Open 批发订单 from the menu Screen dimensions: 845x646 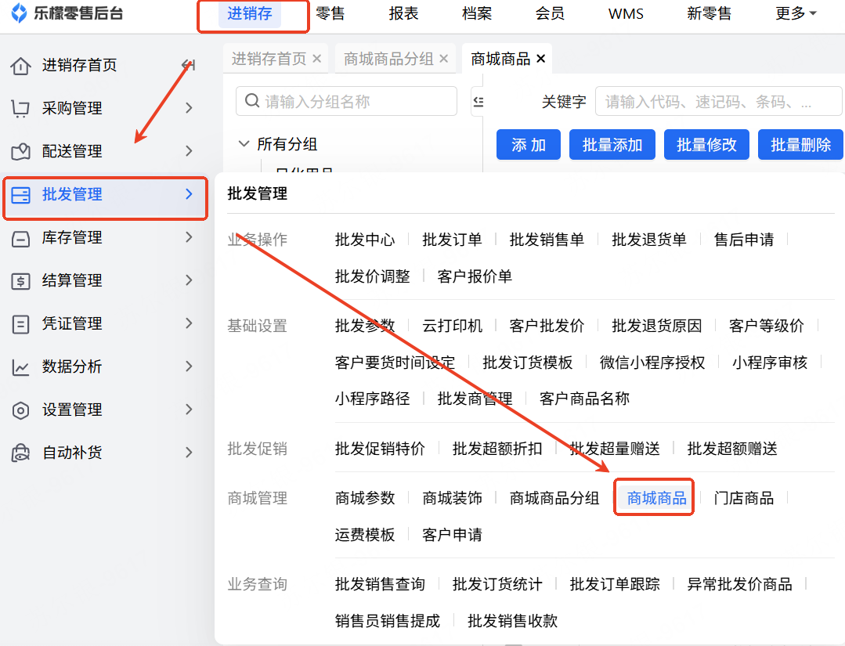[x=452, y=240]
